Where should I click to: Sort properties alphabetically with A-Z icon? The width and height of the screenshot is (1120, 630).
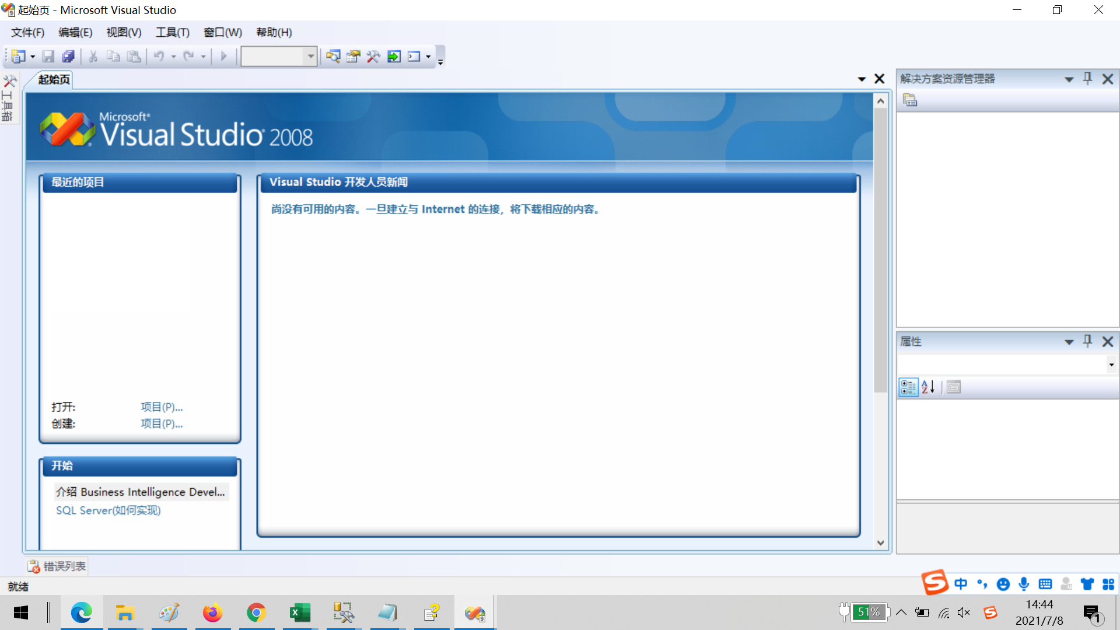click(928, 387)
